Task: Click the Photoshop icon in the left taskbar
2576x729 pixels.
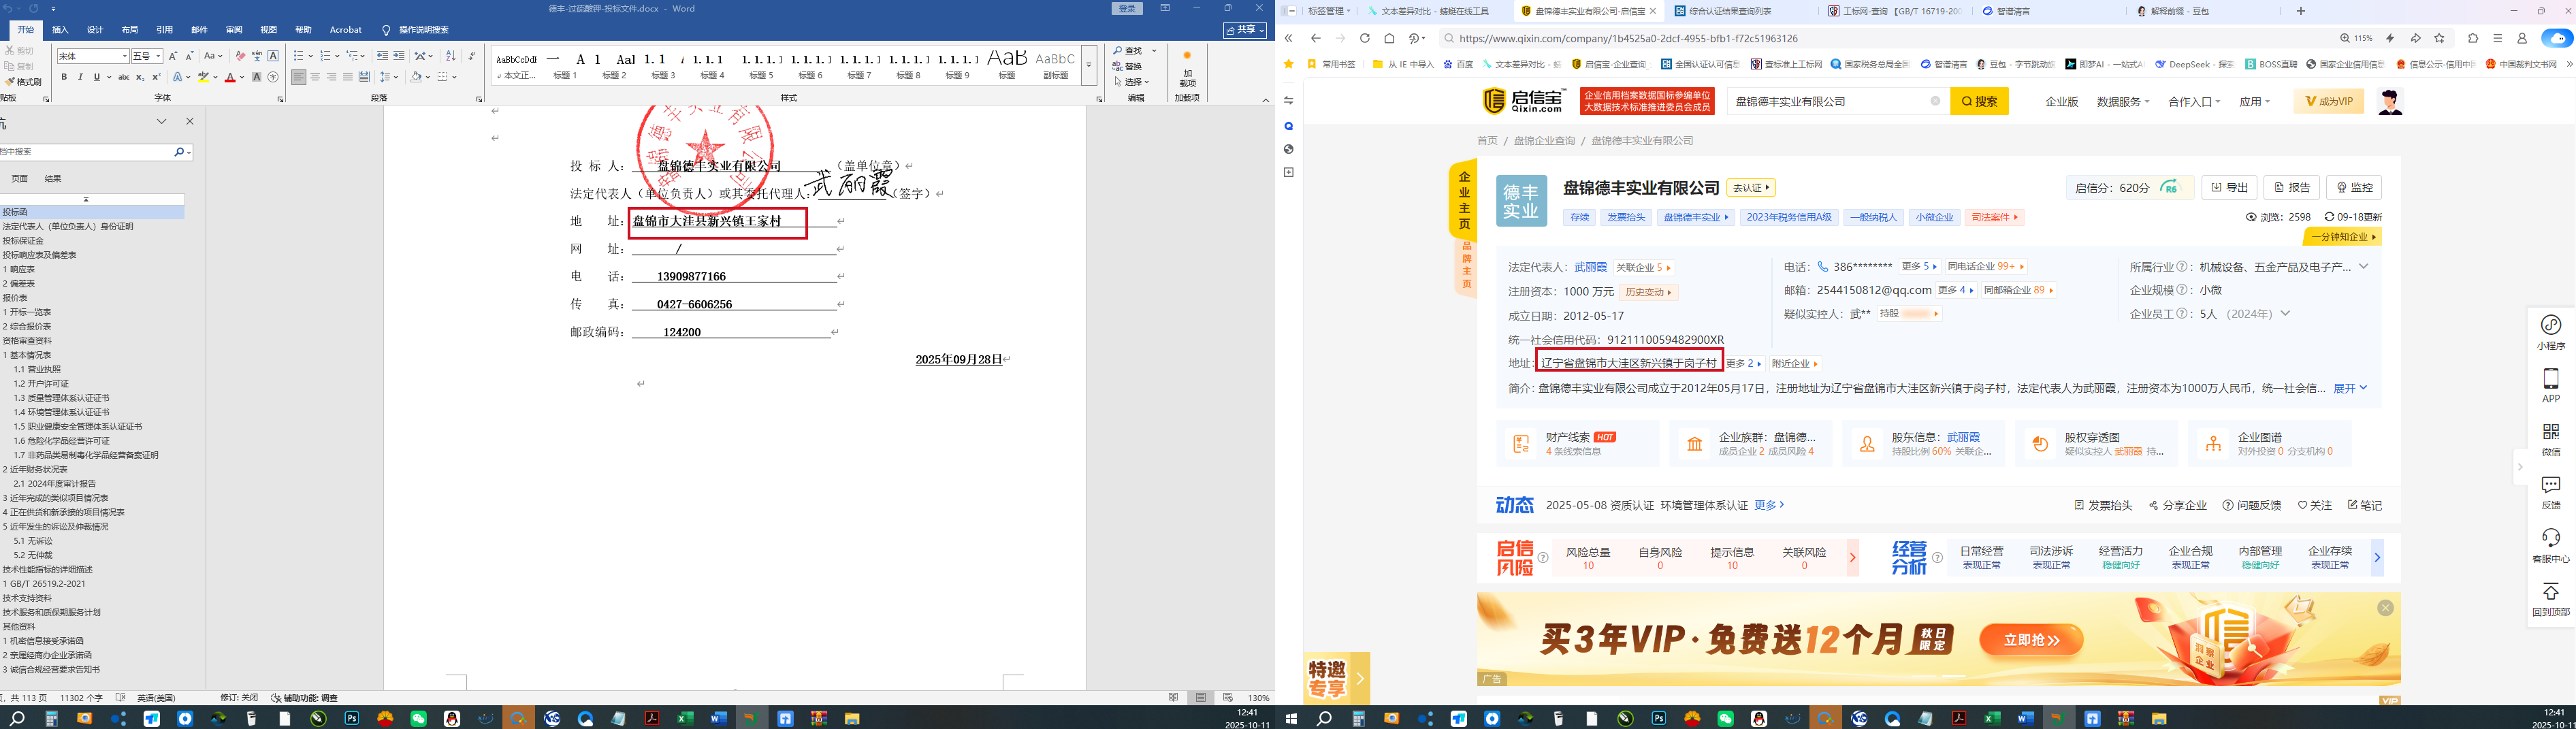Action: (x=352, y=718)
